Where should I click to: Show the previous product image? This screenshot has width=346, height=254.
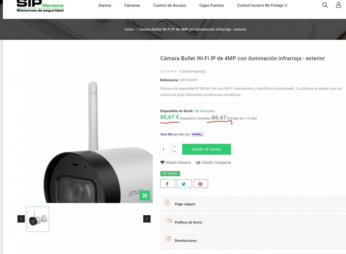[21, 219]
